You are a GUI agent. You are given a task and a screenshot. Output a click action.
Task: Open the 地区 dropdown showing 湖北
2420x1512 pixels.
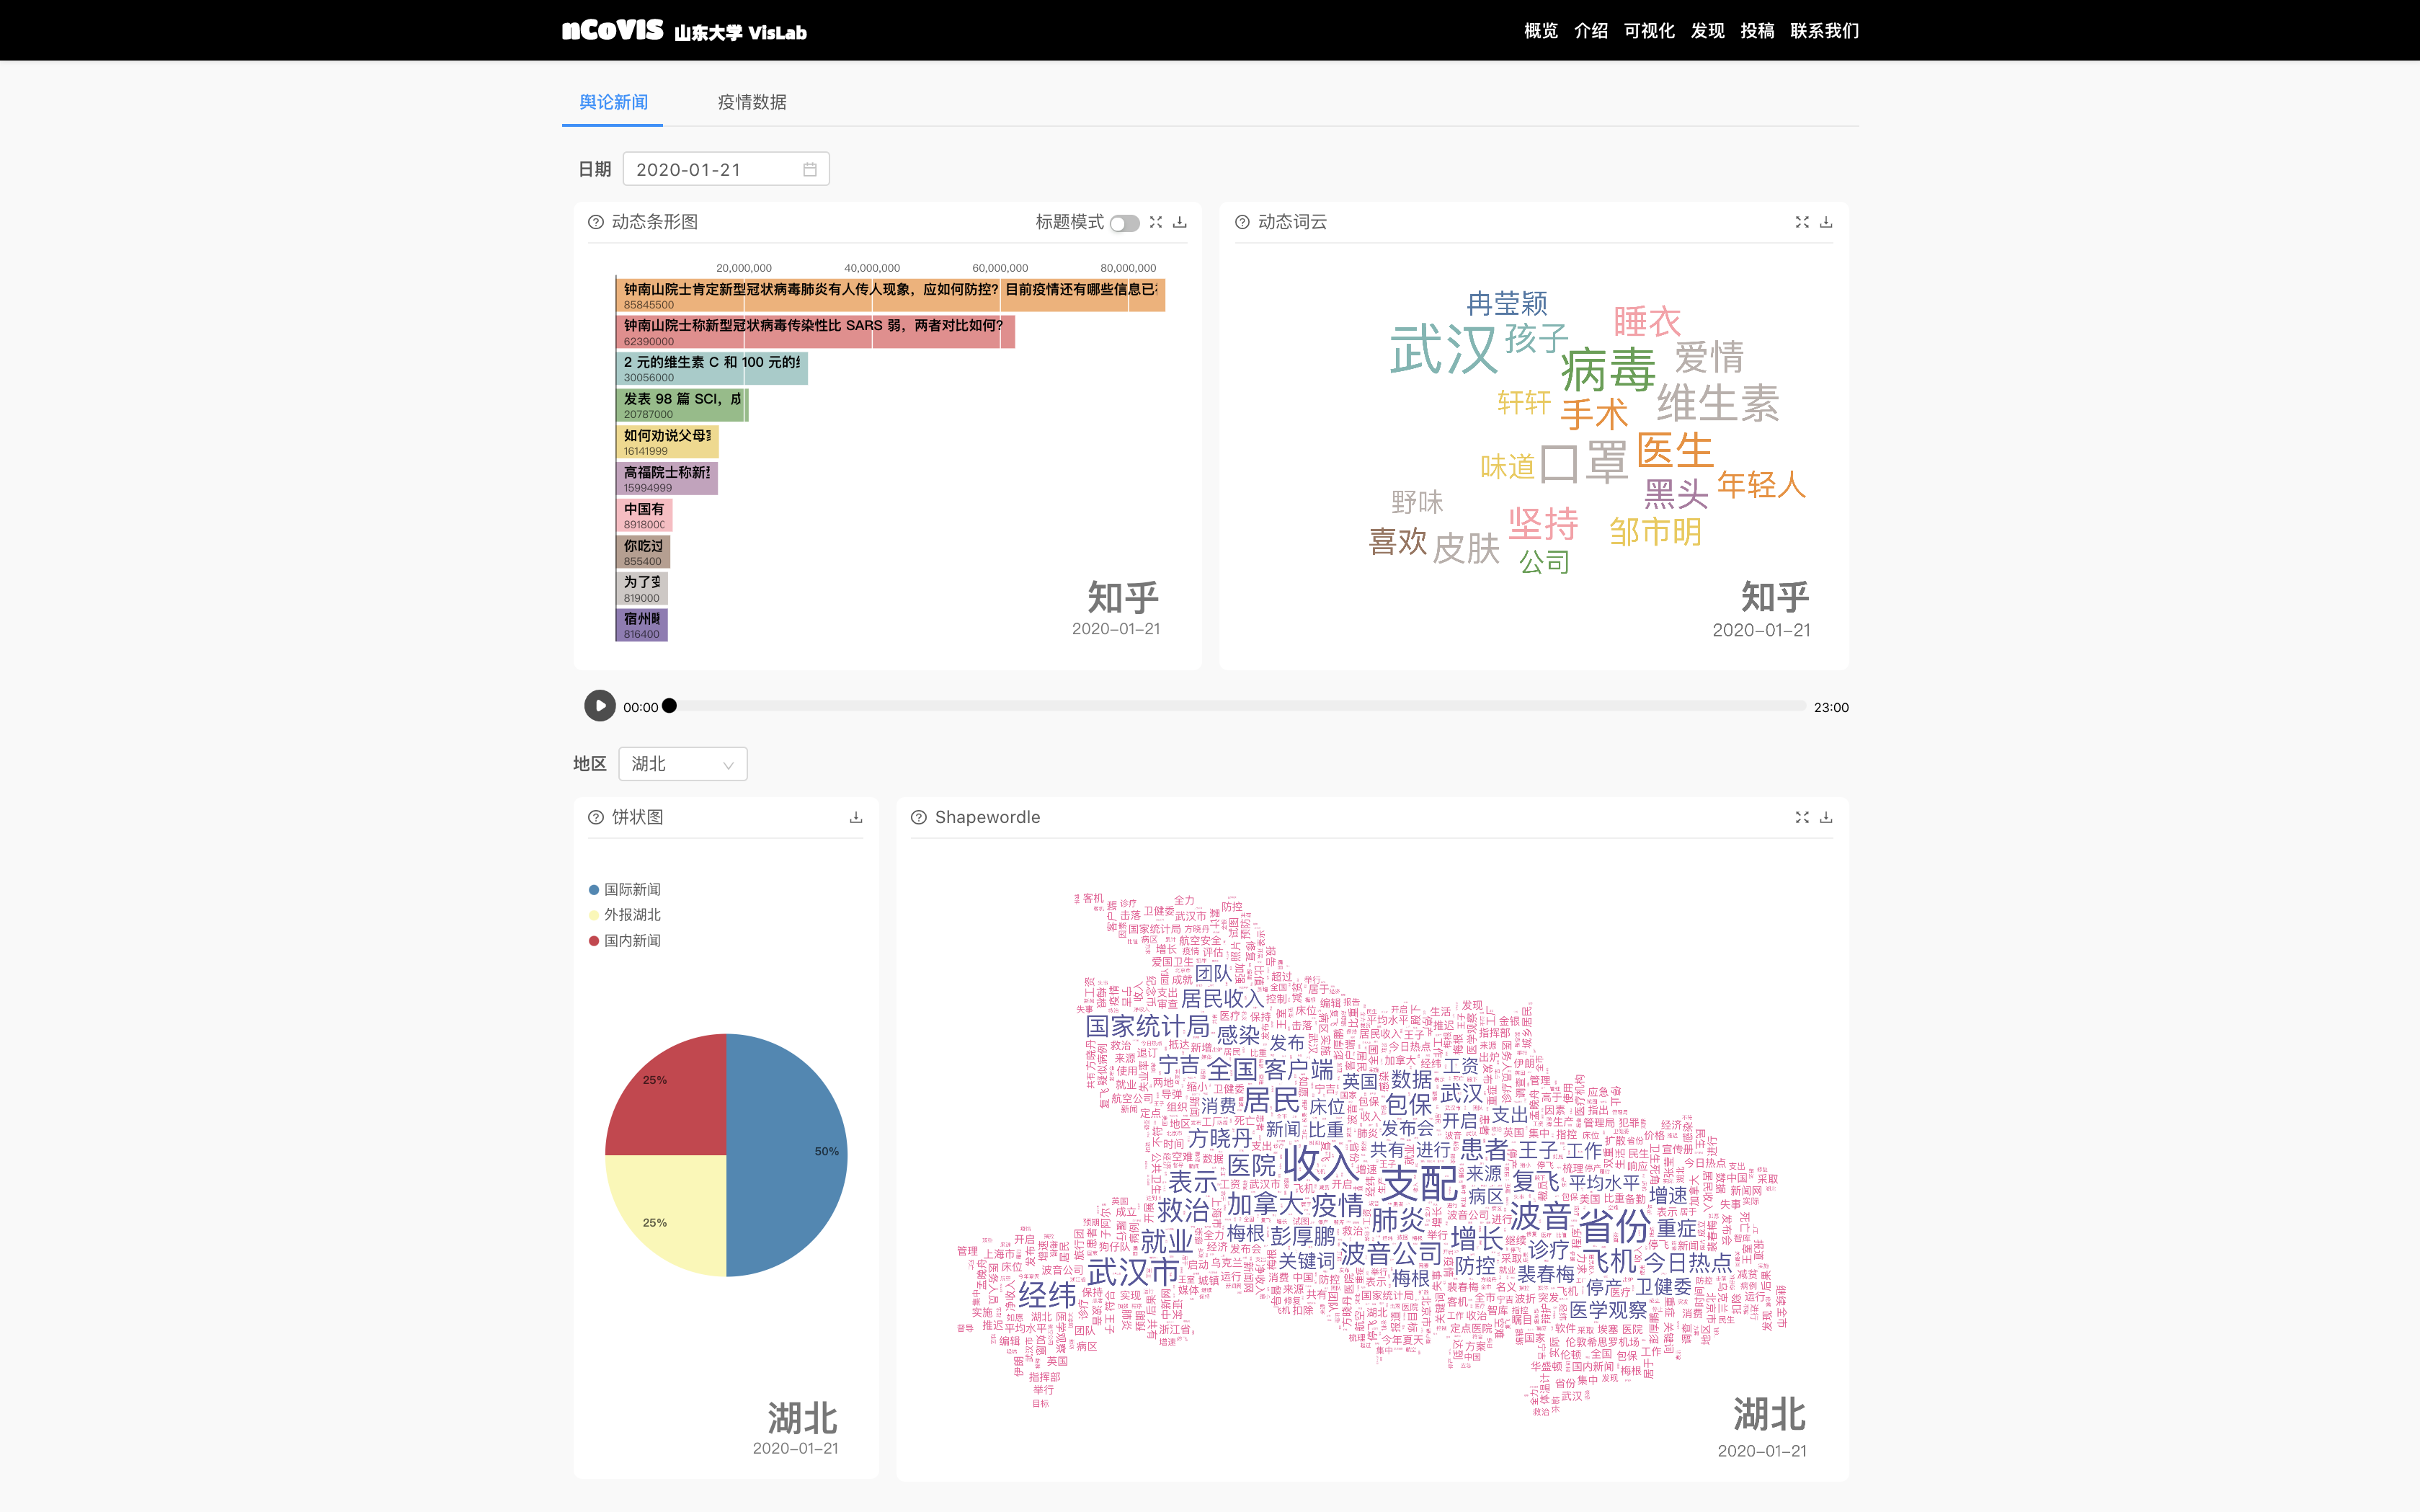coord(682,764)
